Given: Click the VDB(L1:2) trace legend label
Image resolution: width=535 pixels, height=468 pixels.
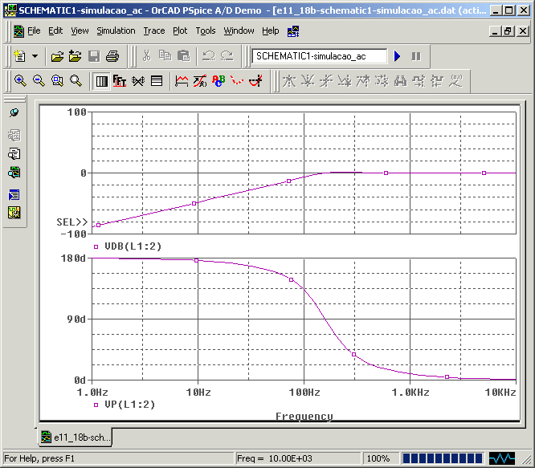Looking at the screenshot, I should [133, 246].
